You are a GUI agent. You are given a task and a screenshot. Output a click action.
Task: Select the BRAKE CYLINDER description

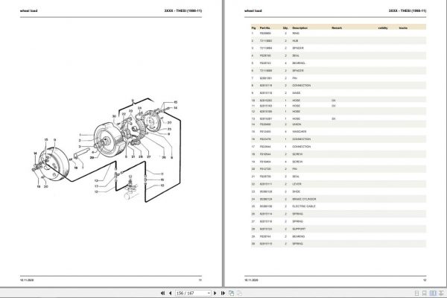(x=304, y=199)
